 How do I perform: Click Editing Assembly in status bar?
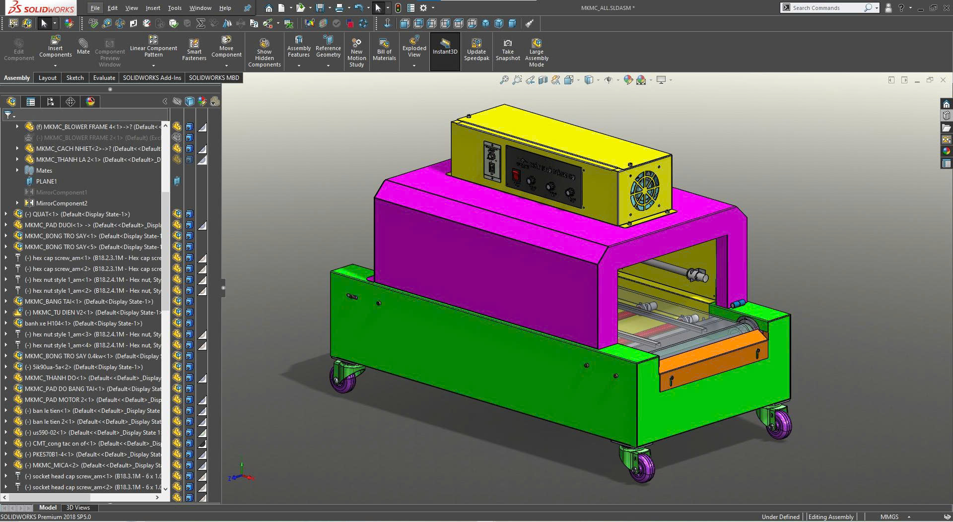[831, 517]
